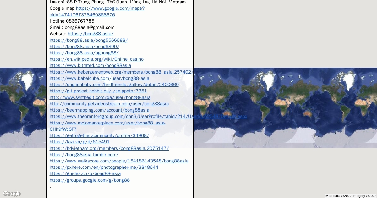Open the git.project-hobbit.eu snippets link
377x198 pixels.
point(98,91)
